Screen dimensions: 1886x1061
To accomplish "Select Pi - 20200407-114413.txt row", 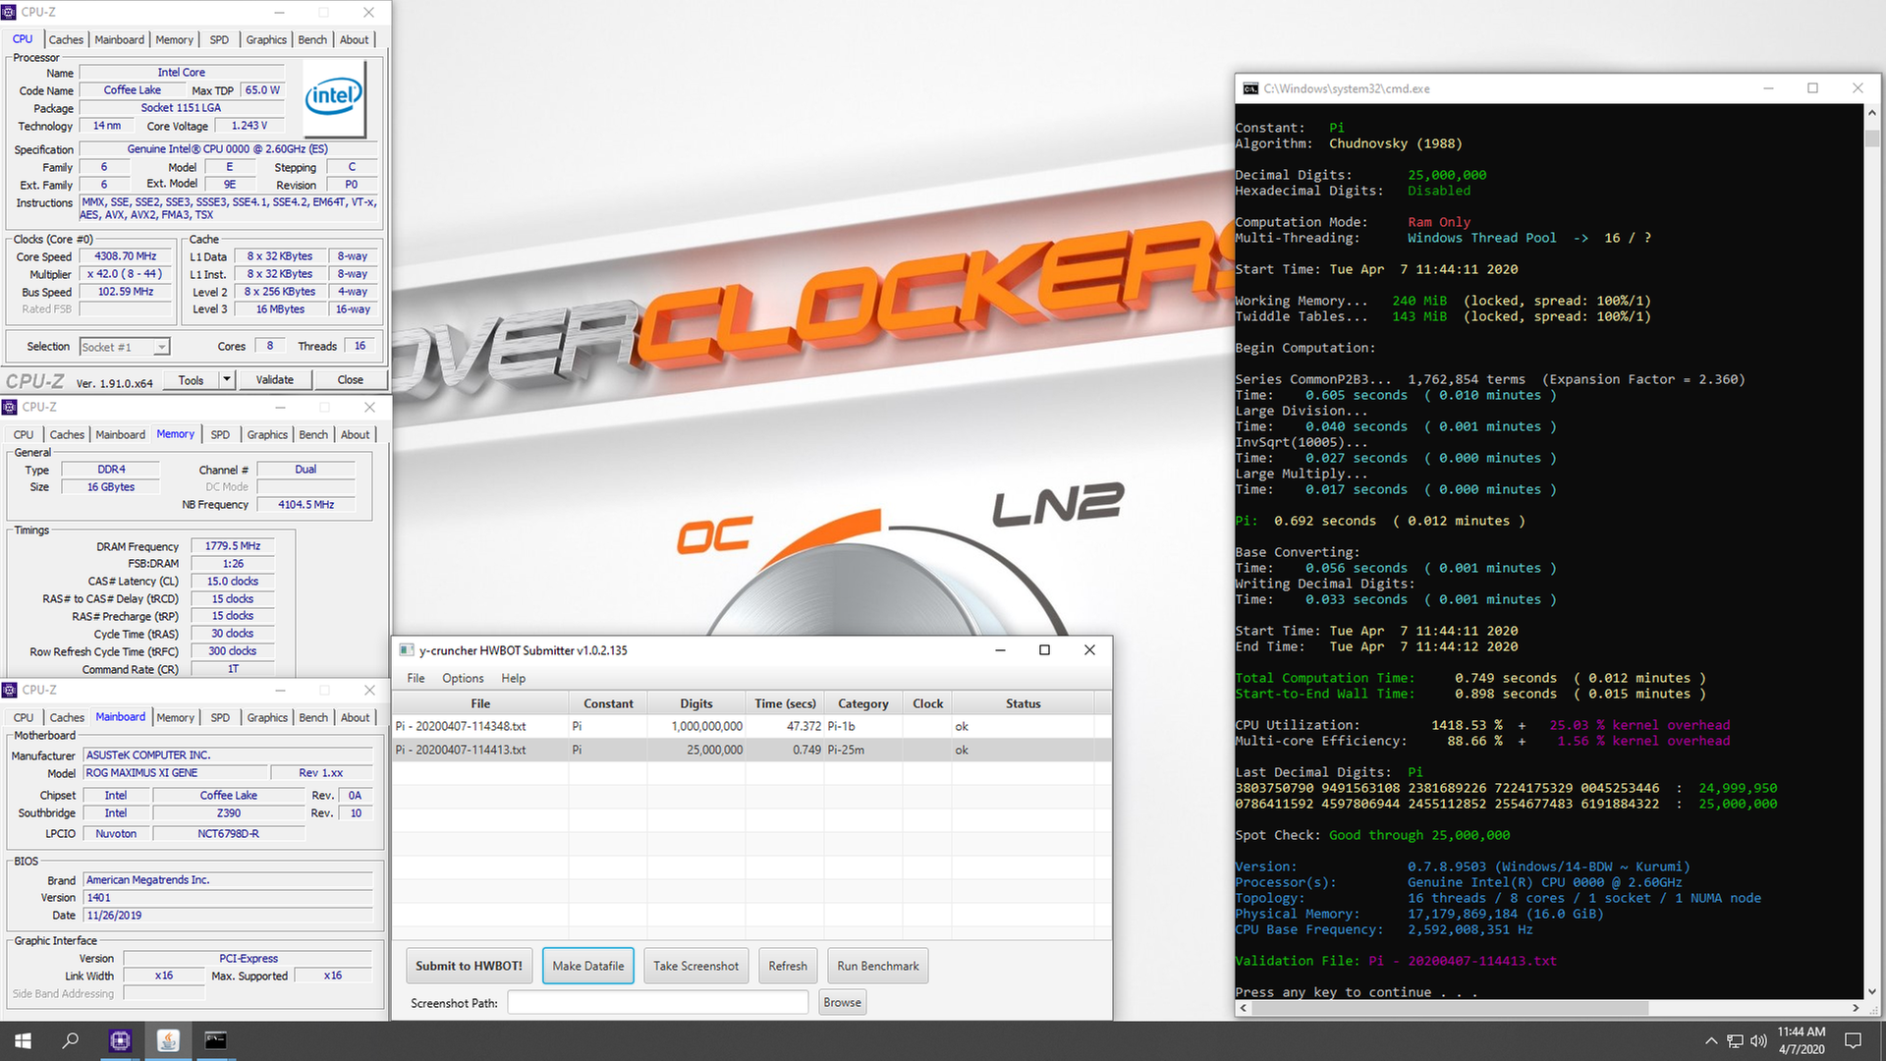I will (751, 750).
